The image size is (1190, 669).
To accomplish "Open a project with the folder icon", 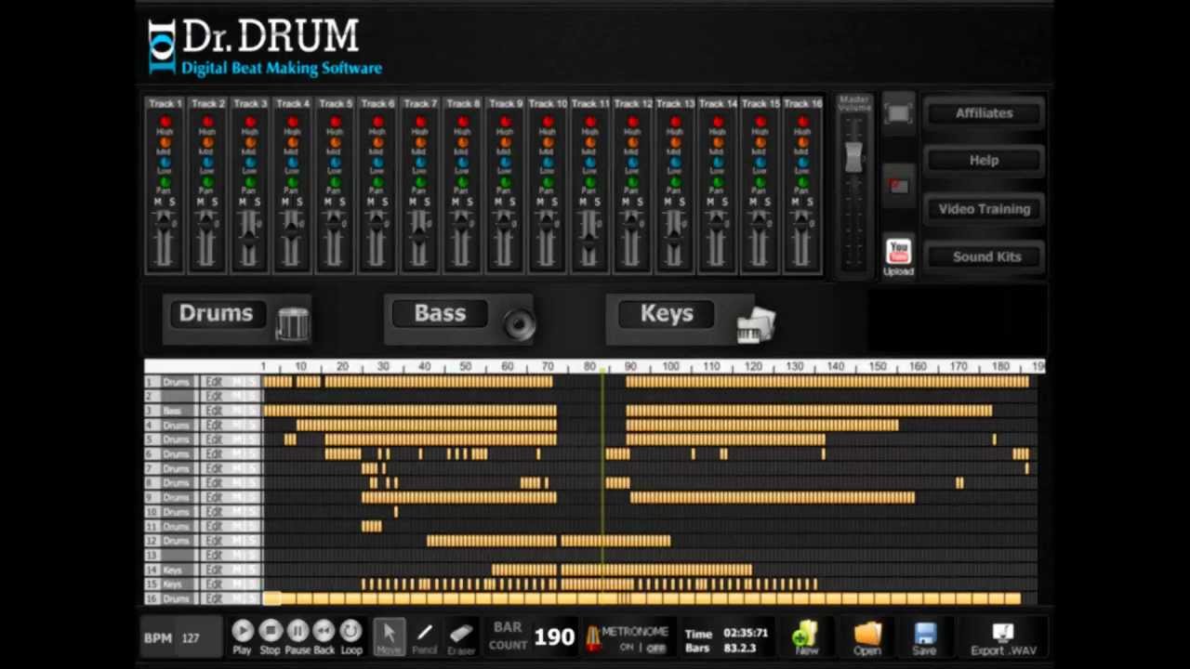I will [x=866, y=639].
